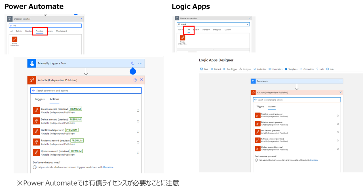The height and width of the screenshot is (191, 363).
Task: Open the Recurrence step ellipsis menu
Action: click(341, 81)
